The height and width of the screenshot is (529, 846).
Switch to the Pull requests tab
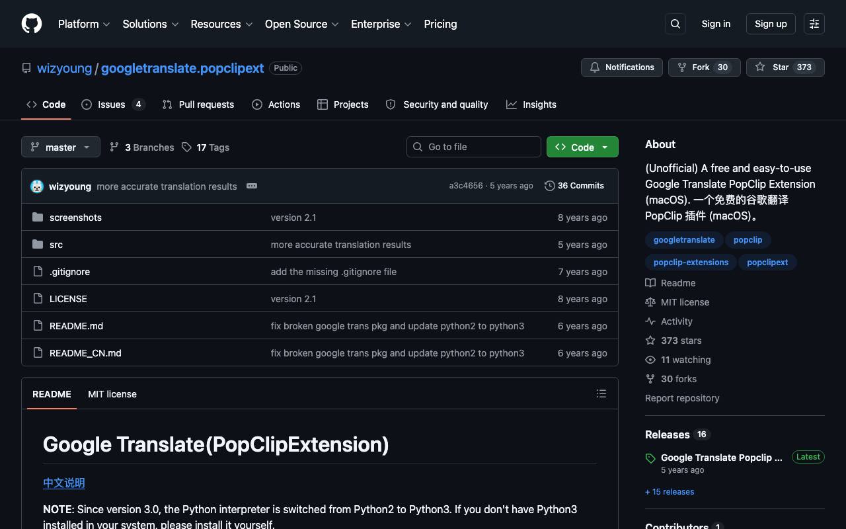(x=198, y=104)
